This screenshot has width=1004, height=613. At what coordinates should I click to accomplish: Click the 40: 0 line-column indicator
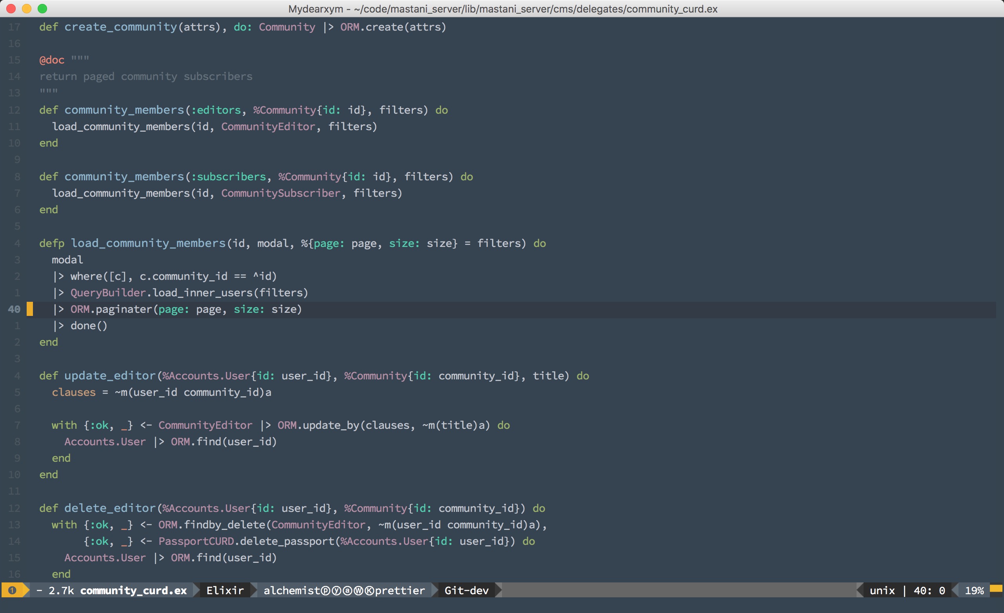pyautogui.click(x=929, y=591)
